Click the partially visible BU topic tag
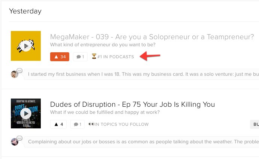This screenshot has width=259, height=159. [255, 124]
